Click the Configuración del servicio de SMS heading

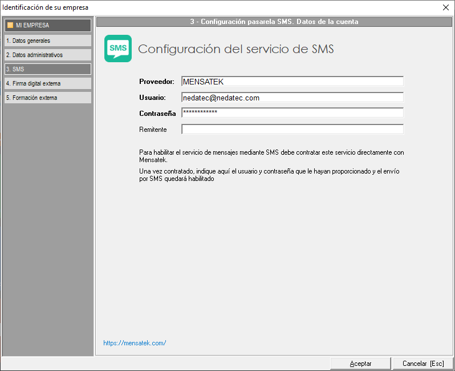[x=235, y=49]
